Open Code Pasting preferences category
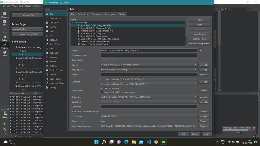260x146 pixels. 56,79
